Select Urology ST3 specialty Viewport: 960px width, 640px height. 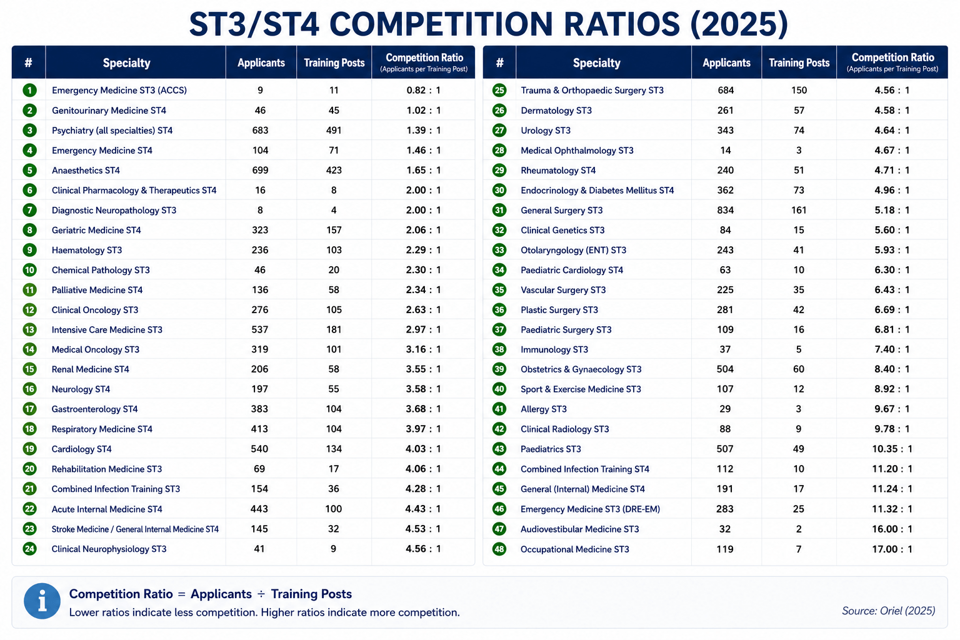click(x=546, y=131)
